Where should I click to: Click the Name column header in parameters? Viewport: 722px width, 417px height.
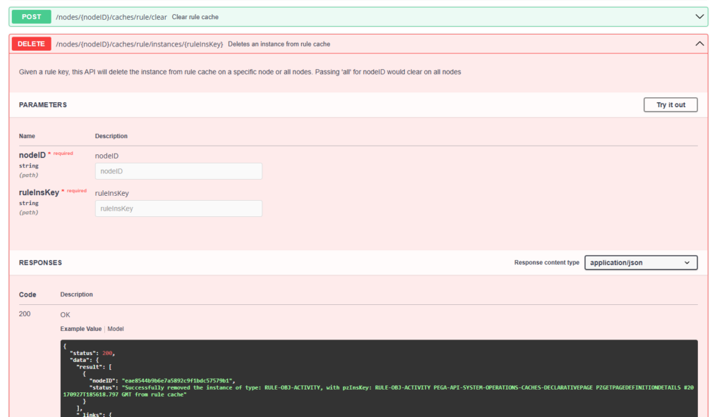(x=27, y=136)
